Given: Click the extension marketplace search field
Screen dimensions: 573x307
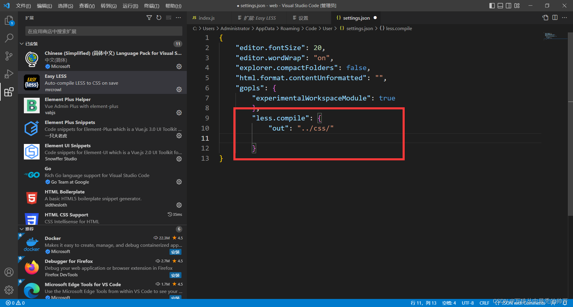Looking at the screenshot, I should point(103,31).
